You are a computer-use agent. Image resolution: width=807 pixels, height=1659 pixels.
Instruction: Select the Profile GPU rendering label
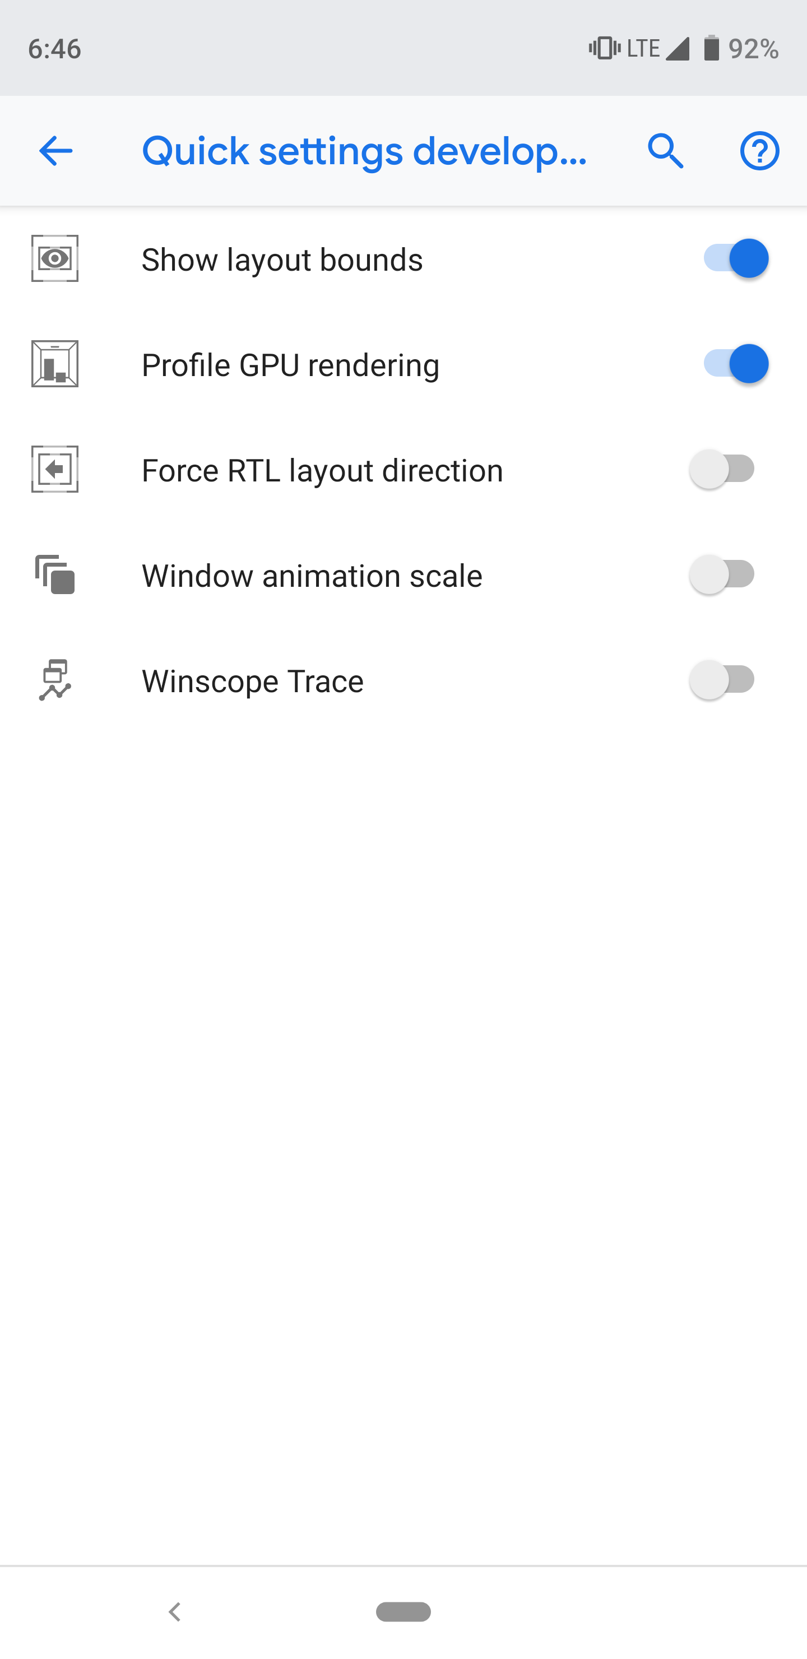290,365
